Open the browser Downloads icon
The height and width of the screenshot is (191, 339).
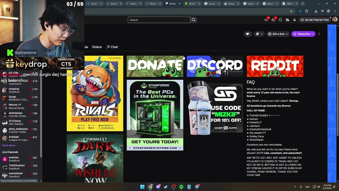click(x=316, y=11)
